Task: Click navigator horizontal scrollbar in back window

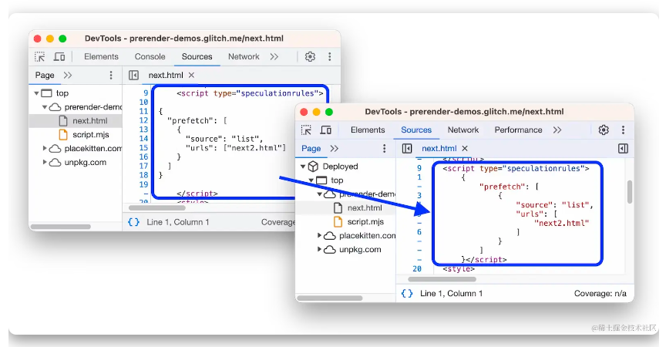Action: pos(61,227)
